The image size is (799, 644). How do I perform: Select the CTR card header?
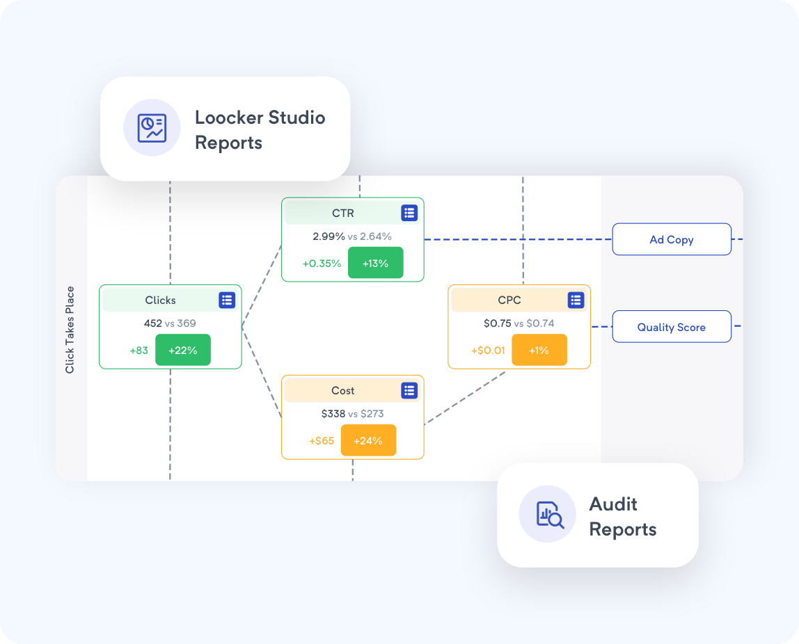tap(342, 213)
